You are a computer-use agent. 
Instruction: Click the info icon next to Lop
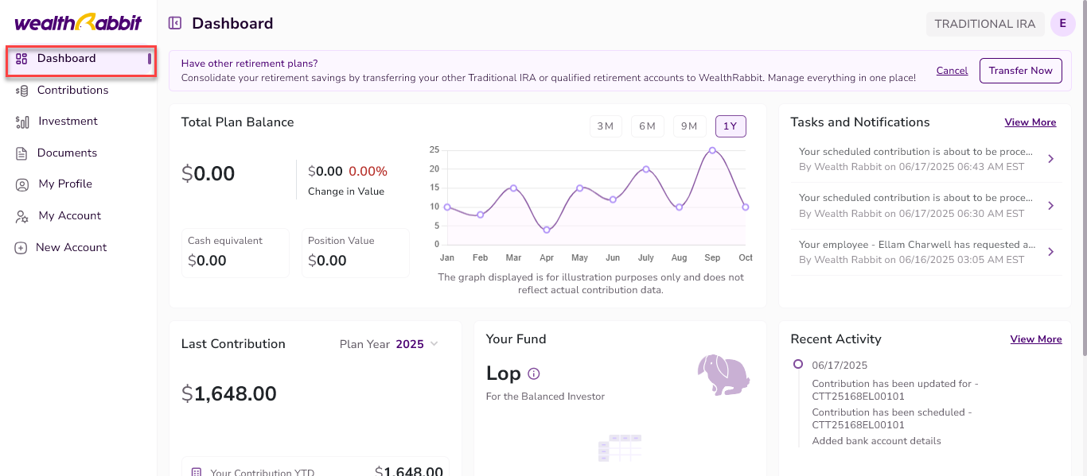pyautogui.click(x=534, y=373)
